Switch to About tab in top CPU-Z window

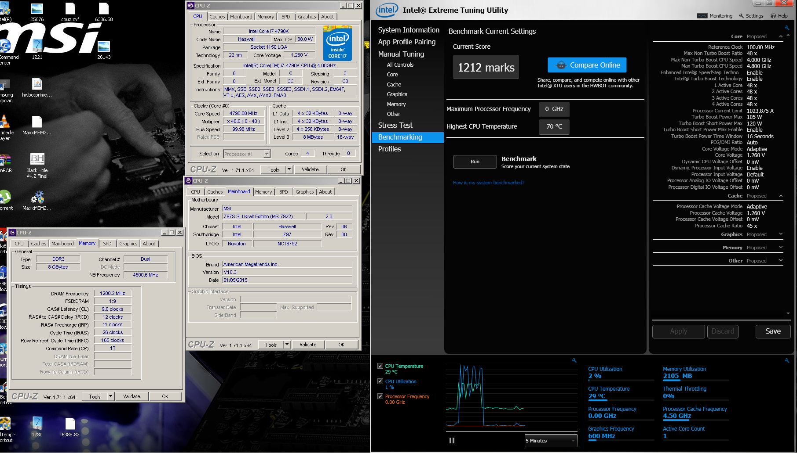pyautogui.click(x=327, y=17)
